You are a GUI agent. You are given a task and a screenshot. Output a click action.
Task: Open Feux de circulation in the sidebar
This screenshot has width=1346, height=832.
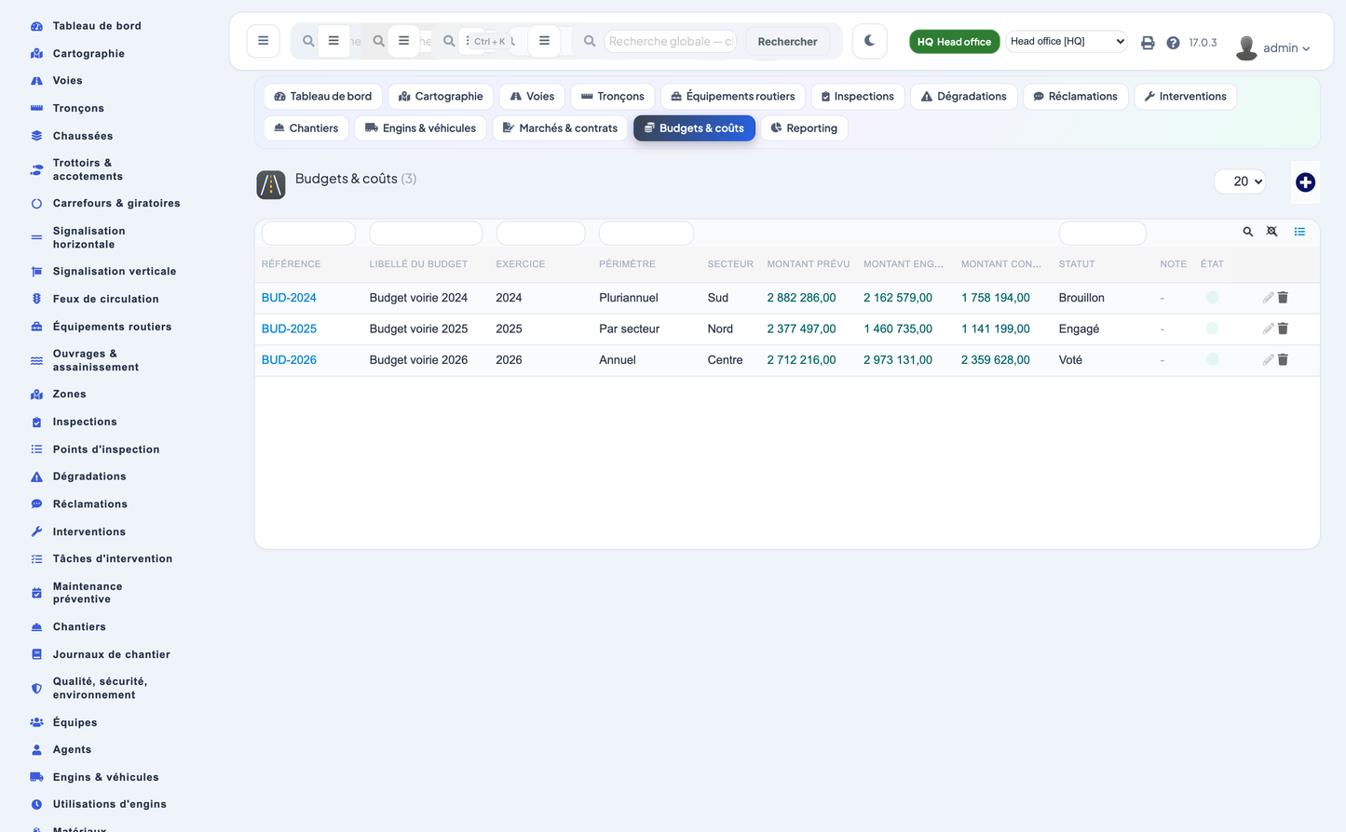pyautogui.click(x=105, y=299)
